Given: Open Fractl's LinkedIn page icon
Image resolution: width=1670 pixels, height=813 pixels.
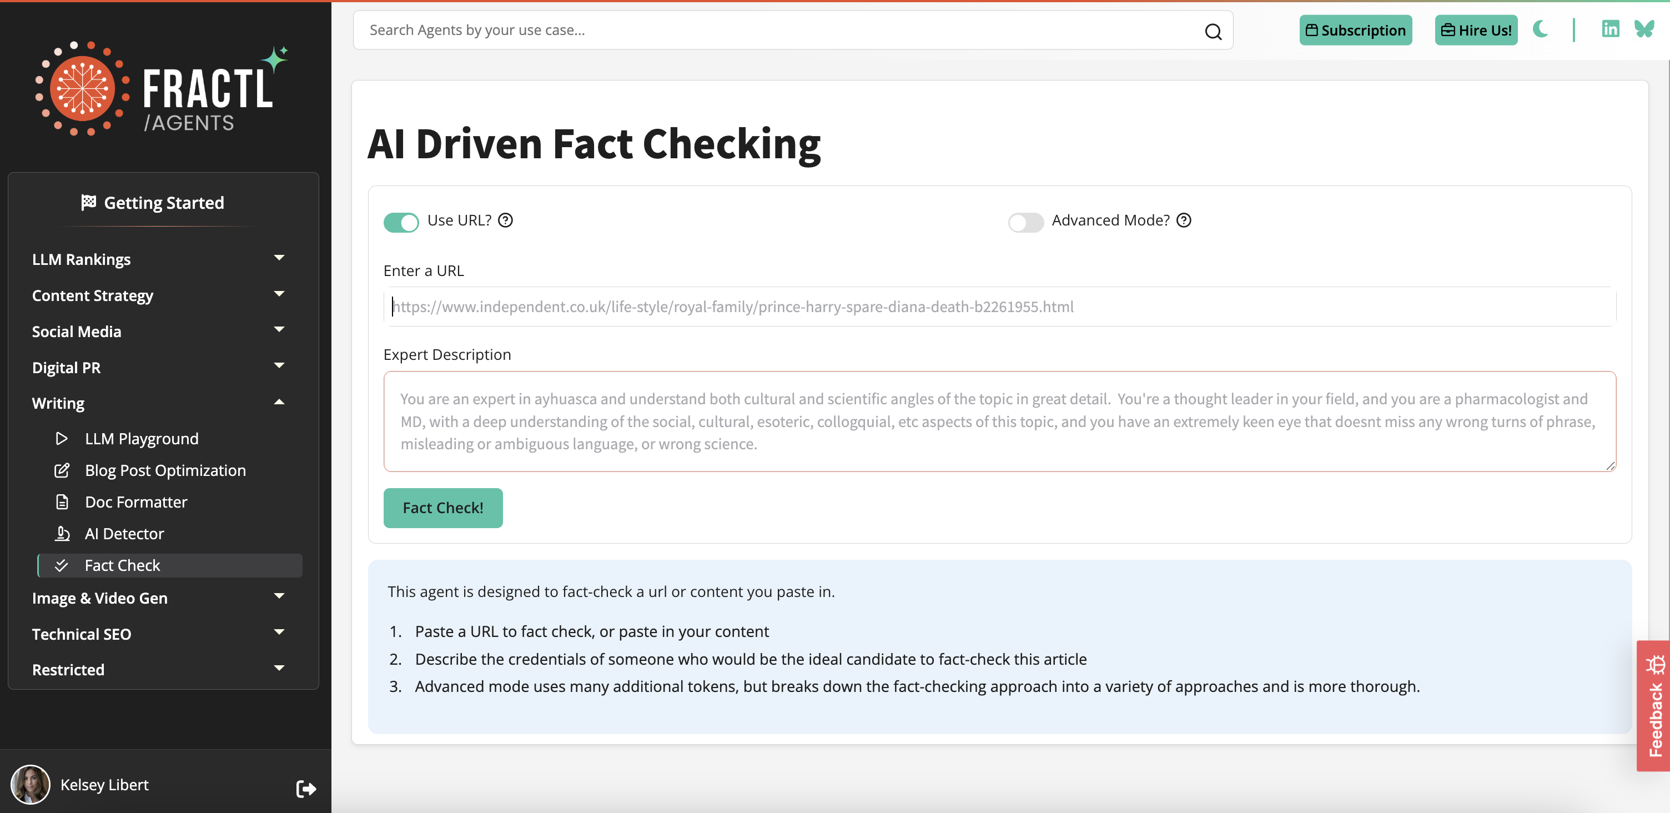Looking at the screenshot, I should tap(1611, 29).
